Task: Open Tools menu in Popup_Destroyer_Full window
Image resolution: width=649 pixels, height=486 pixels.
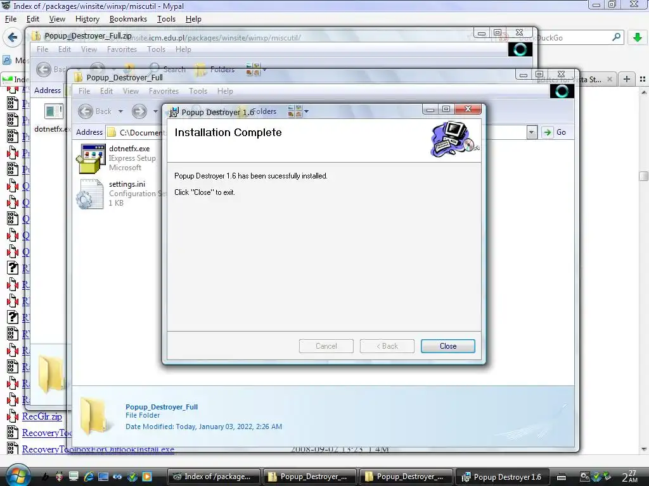Action: 198,91
